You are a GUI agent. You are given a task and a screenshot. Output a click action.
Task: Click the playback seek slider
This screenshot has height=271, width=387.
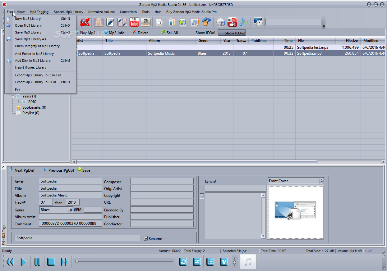(124, 261)
